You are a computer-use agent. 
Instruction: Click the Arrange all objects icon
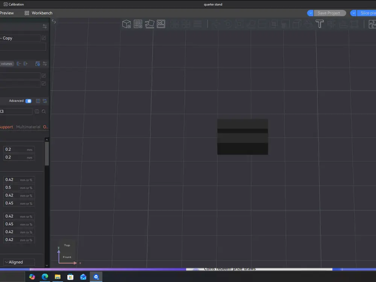(161, 24)
